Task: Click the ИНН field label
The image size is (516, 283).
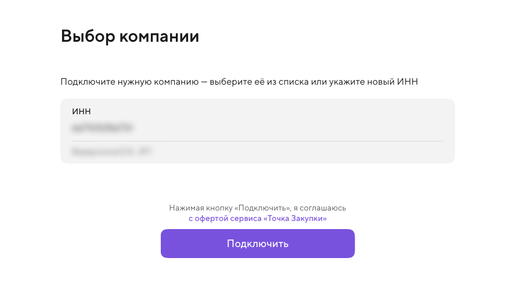Action: 81,111
